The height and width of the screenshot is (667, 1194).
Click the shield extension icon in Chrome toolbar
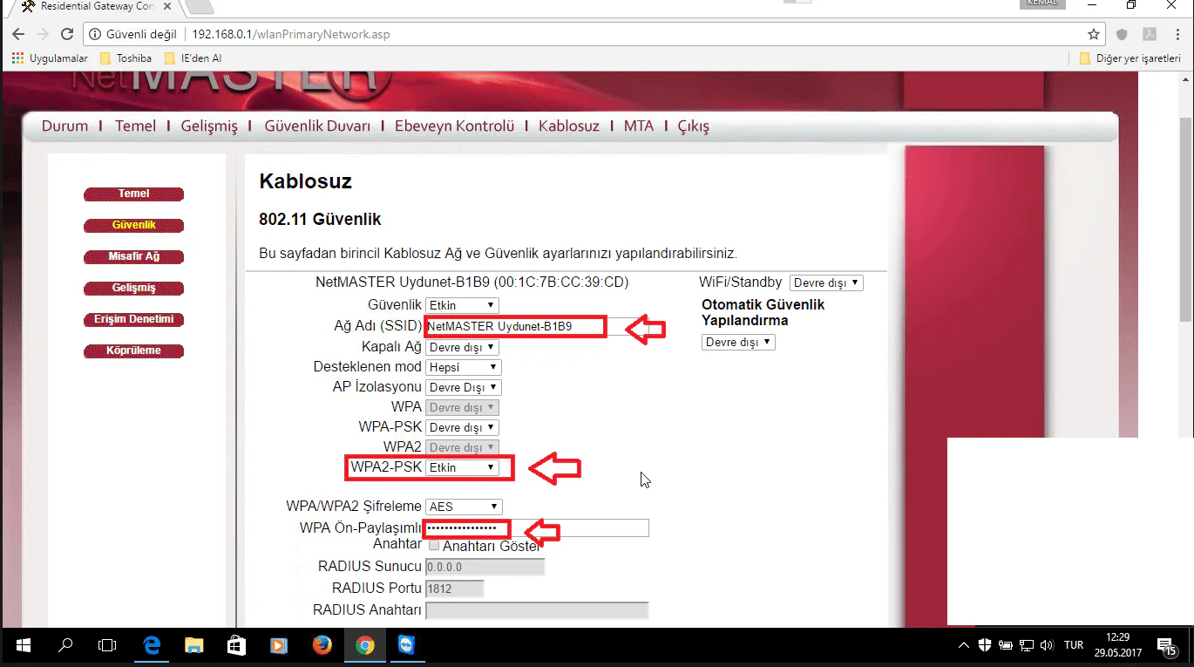pyautogui.click(x=1123, y=35)
